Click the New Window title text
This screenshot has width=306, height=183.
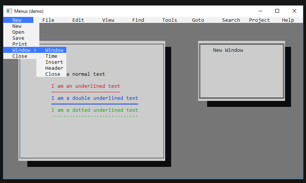228,50
